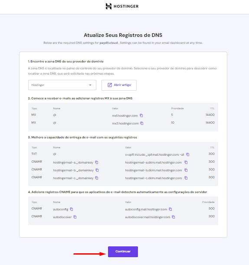Open the external-link icon in Abrir artigo

(110, 85)
